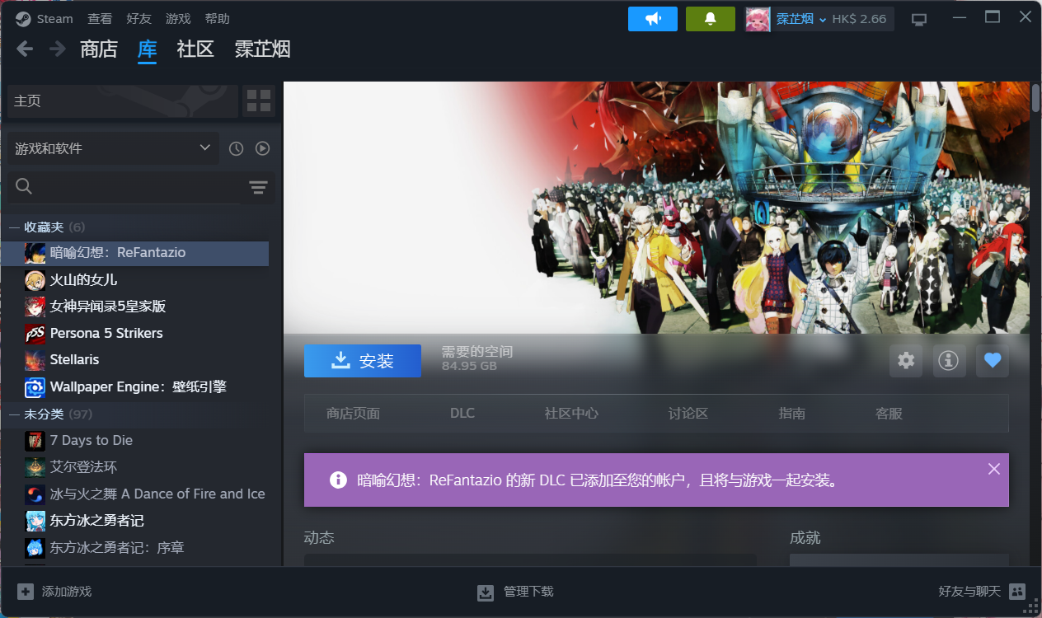Open the 好友 menu
Image resolution: width=1042 pixels, height=618 pixels.
[x=139, y=18]
